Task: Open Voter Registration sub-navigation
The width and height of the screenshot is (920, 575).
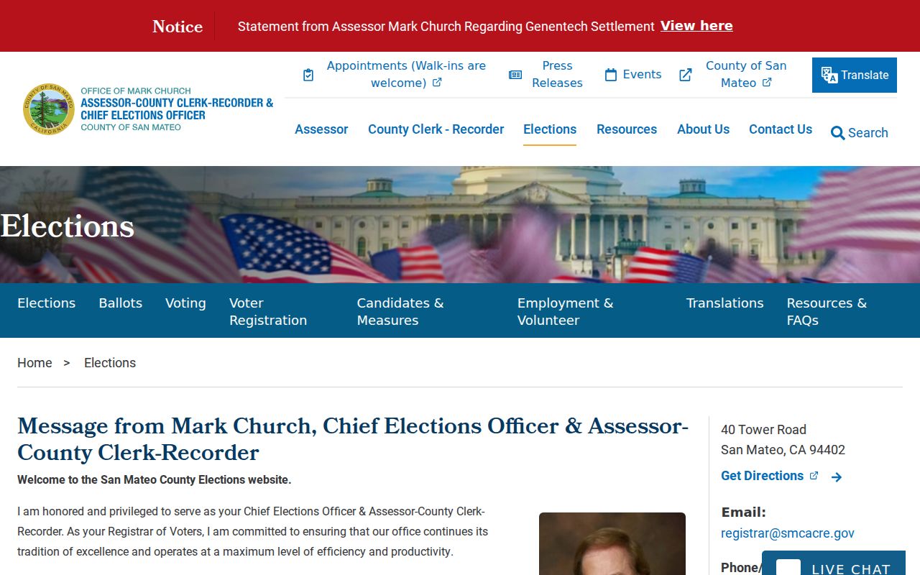Action: click(268, 312)
